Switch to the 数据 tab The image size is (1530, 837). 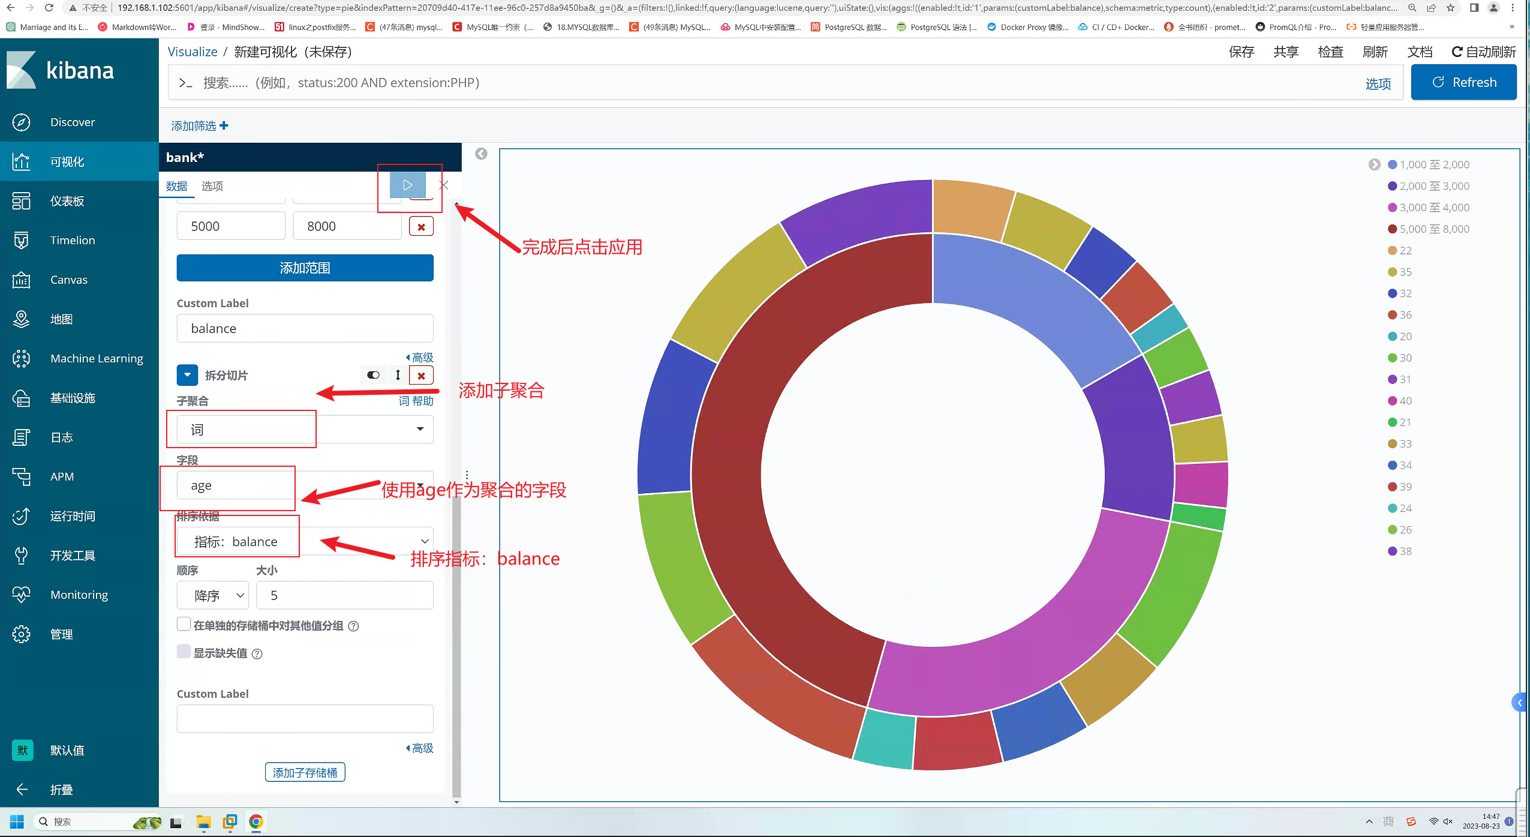(x=176, y=186)
